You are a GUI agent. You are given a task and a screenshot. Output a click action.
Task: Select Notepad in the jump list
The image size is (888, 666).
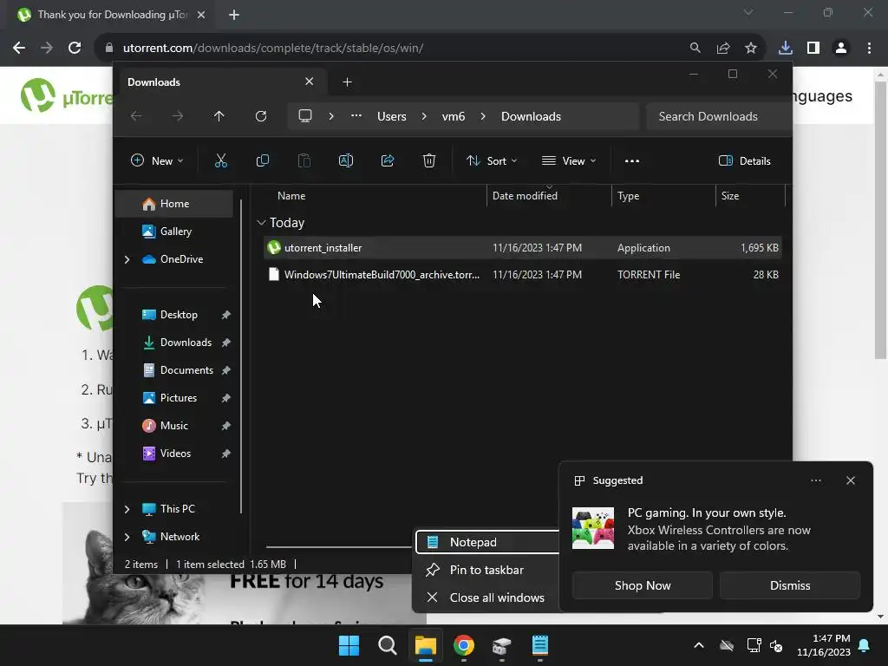click(x=487, y=542)
